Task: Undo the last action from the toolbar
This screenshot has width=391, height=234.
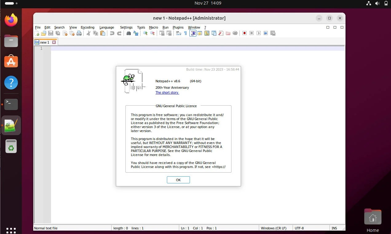Action: (112, 33)
